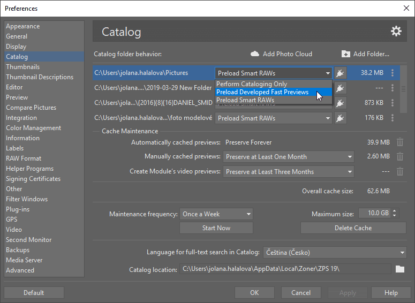Delete manually cached previews via trash icon
The height and width of the screenshot is (303, 415).
click(400, 156)
